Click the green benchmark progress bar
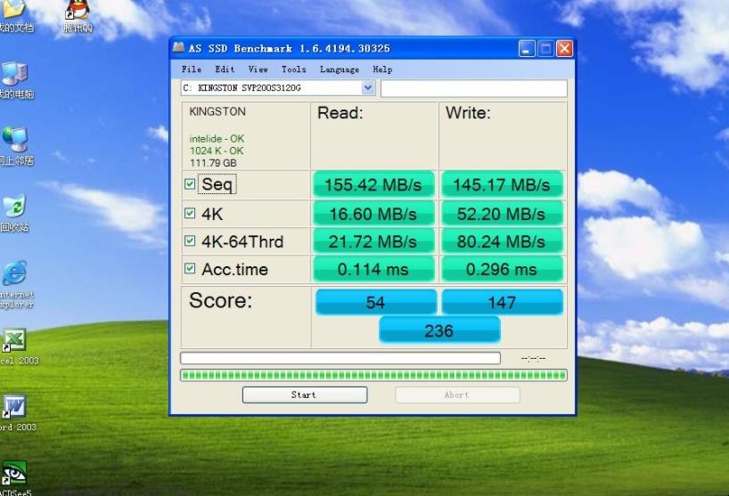 point(373,376)
